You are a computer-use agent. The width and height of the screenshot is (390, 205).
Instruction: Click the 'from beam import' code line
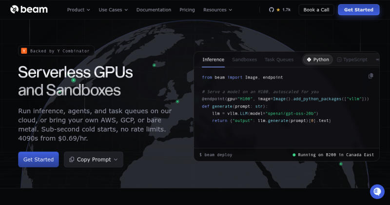pos(242,77)
